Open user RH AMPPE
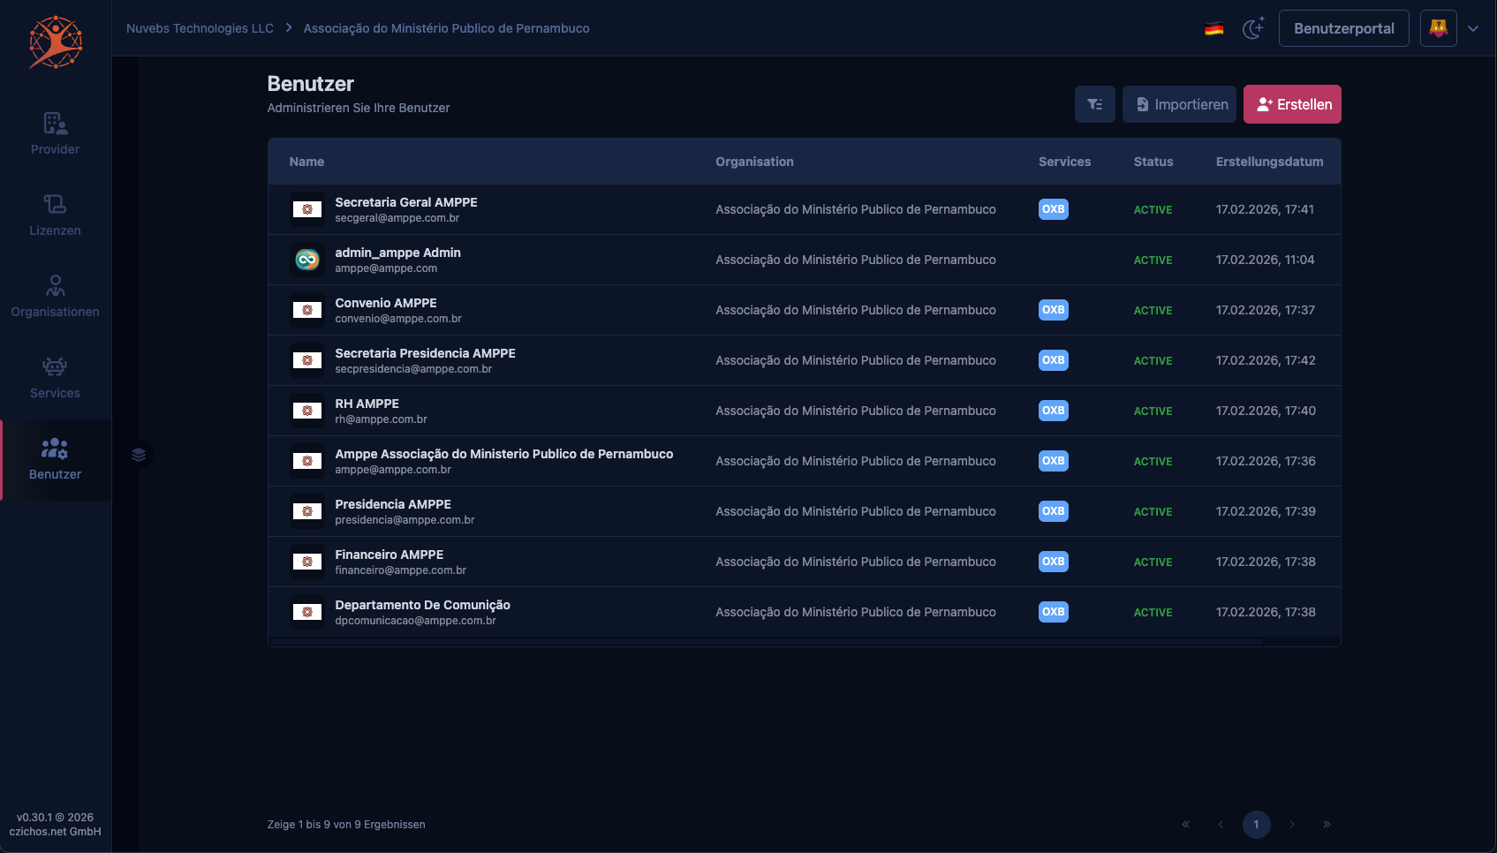Screen dimensions: 1497x853 tap(367, 404)
